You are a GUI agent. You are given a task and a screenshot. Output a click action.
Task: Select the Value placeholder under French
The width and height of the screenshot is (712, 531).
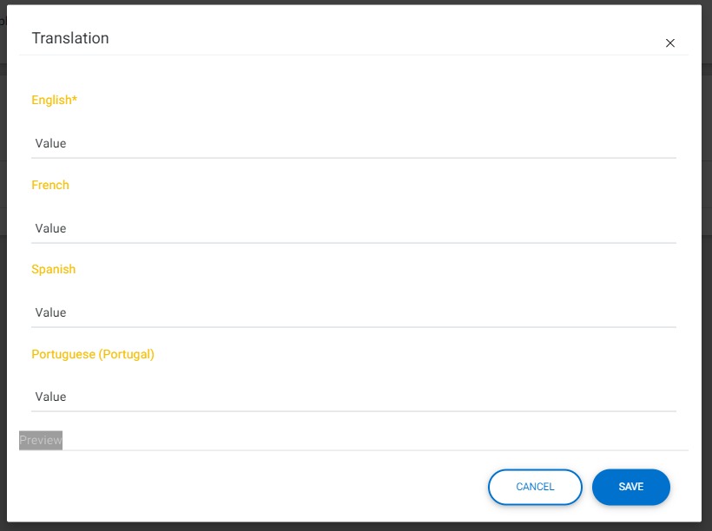(x=50, y=228)
